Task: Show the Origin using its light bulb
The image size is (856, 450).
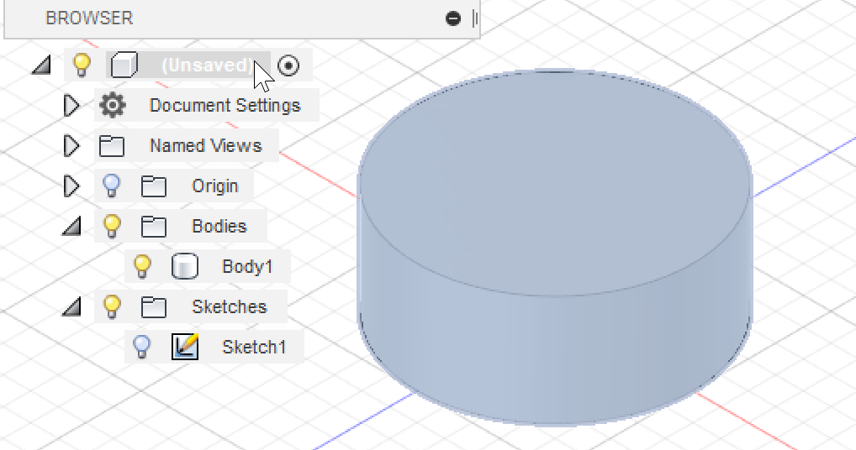Action: coord(111,186)
